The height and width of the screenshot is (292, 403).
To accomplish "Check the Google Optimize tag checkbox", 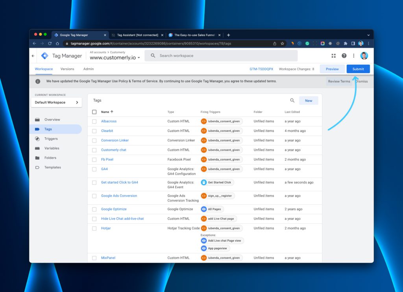I will coord(94,210).
